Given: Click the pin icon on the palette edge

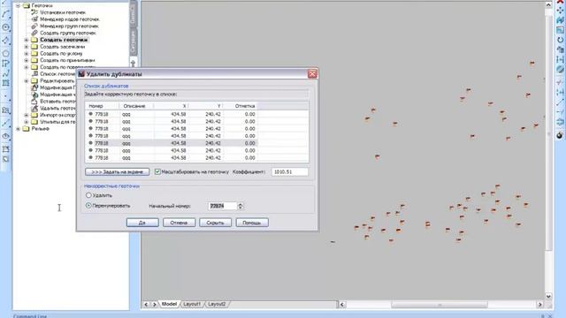Looking at the screenshot, I should 134,64.
